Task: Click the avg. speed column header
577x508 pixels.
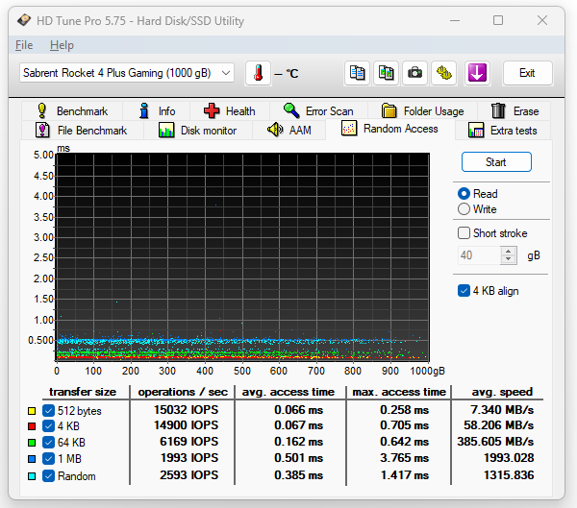Action: point(502,392)
